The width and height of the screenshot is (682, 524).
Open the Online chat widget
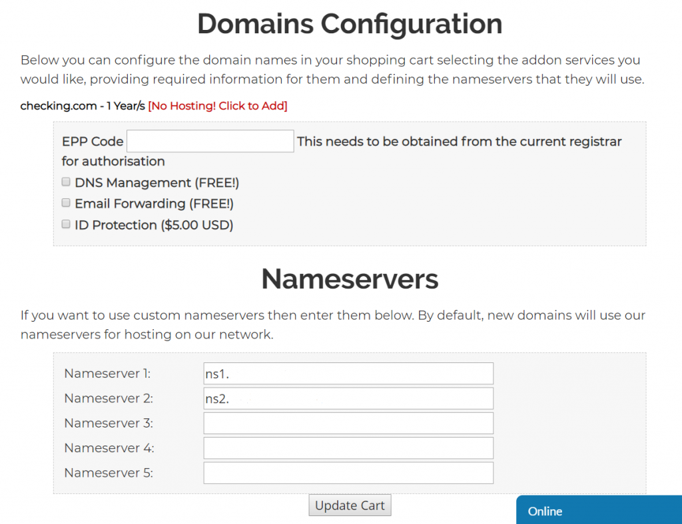point(599,510)
